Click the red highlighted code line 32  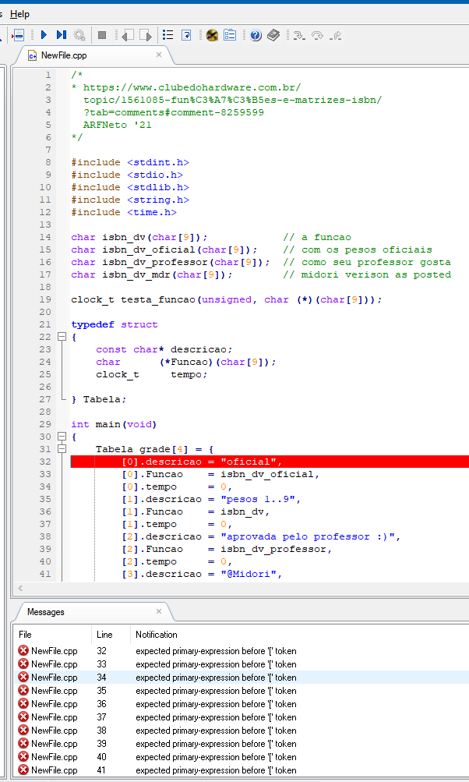click(270, 462)
